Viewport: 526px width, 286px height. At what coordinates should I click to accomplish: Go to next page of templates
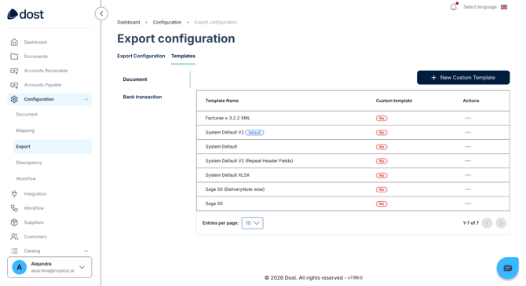tap(501, 223)
